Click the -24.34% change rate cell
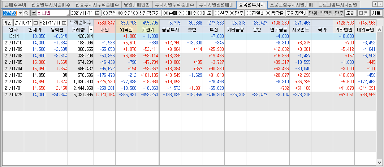Image resolution: width=384 pixels, height=167 pixels. [x=57, y=95]
